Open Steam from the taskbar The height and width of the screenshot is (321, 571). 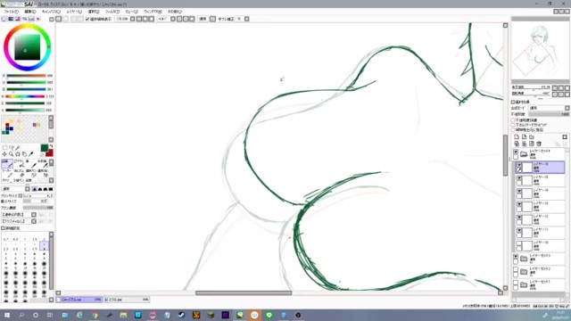181,315
